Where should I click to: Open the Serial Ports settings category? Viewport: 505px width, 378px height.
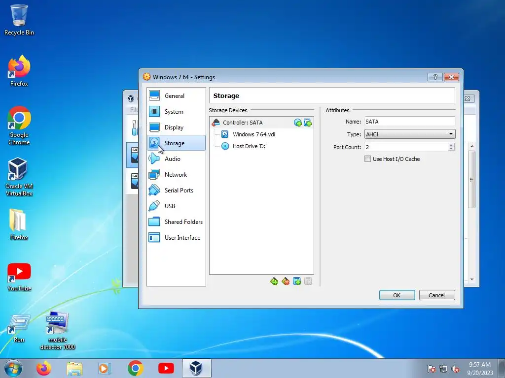[176, 190]
